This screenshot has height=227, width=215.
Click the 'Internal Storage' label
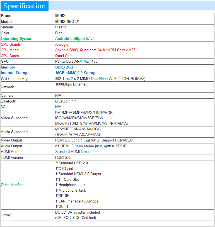coord(15,73)
